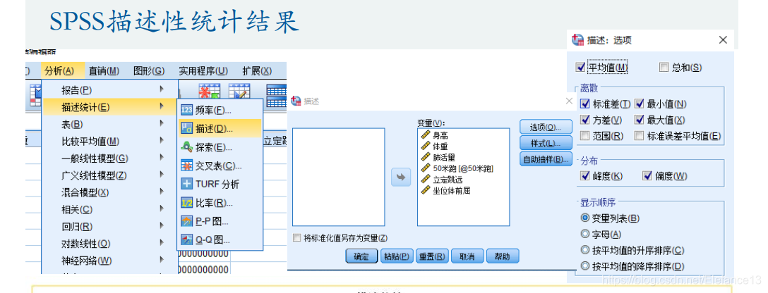The width and height of the screenshot is (768, 293).
Task: Enable the 范围(R) checkbox
Action: tap(584, 136)
